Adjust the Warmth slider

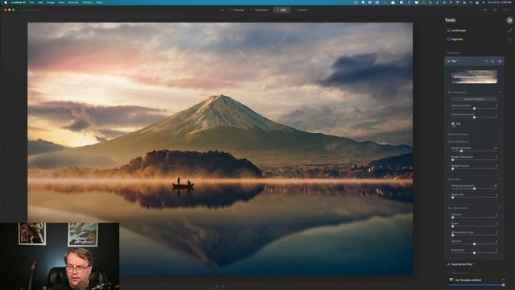coord(474,243)
